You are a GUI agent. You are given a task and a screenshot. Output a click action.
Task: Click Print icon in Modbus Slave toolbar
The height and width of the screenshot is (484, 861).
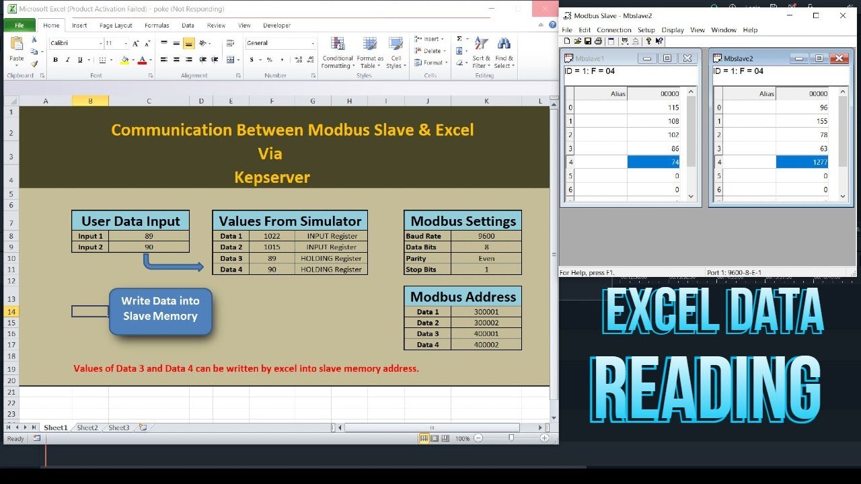pyautogui.click(x=598, y=41)
